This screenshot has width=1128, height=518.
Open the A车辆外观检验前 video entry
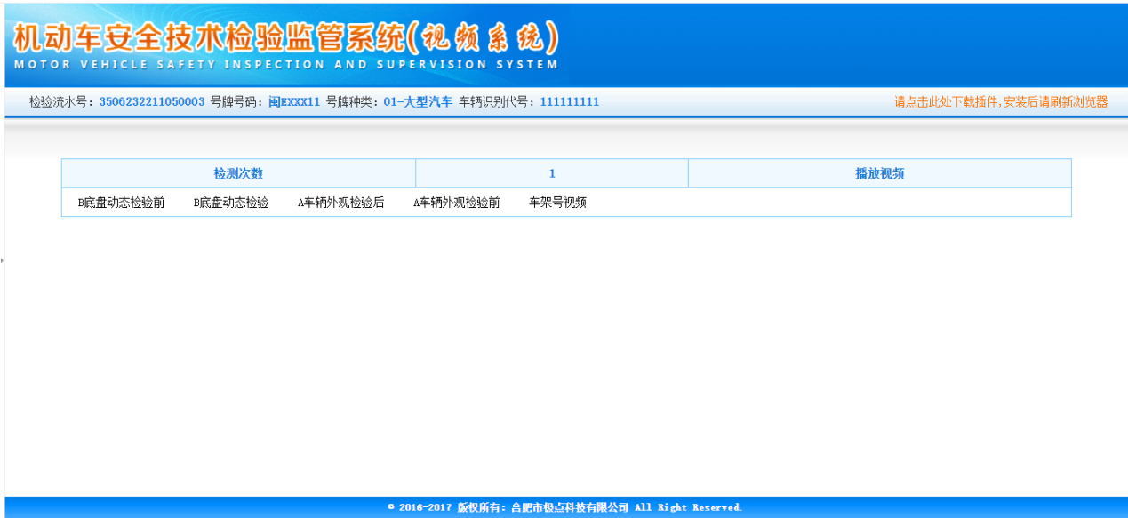pyautogui.click(x=456, y=203)
